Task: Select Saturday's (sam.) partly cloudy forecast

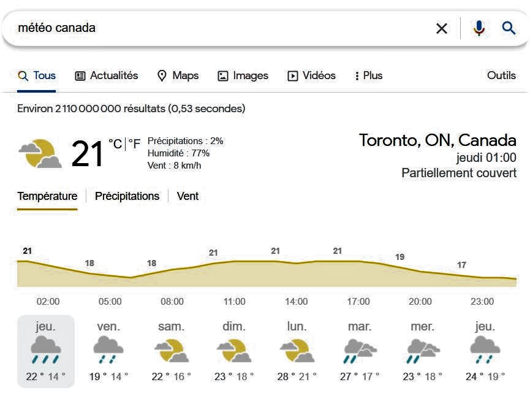Action: point(171,350)
